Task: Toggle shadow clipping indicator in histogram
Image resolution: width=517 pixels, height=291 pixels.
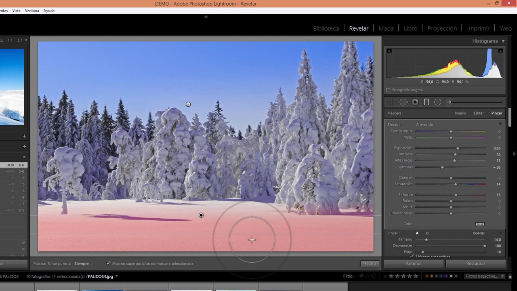Action: (x=389, y=51)
